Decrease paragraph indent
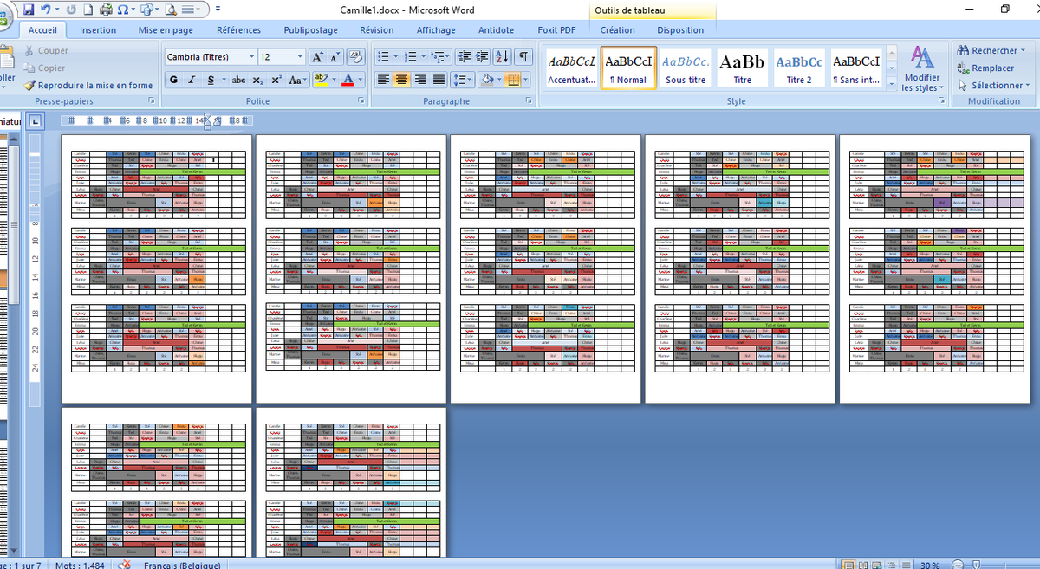 [465, 57]
